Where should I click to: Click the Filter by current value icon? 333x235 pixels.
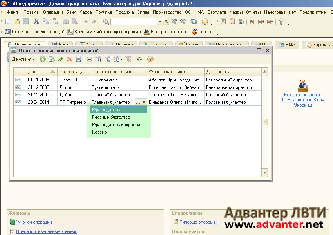point(108,59)
